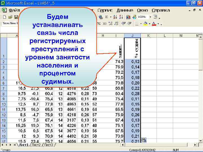The height and width of the screenshot is (152, 203).
Task: Restore the workbook window button
Action: [x=194, y=10]
